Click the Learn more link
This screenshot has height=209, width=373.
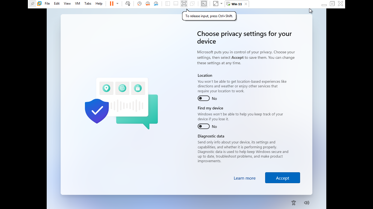[245, 178]
